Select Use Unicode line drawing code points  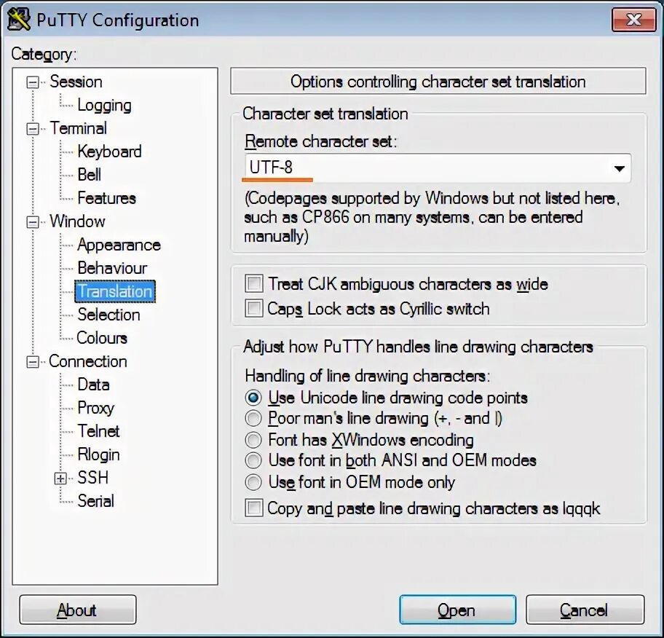[x=253, y=398]
